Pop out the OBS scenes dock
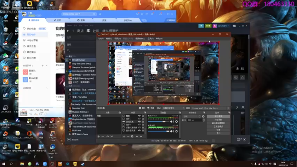 pos(120,112)
